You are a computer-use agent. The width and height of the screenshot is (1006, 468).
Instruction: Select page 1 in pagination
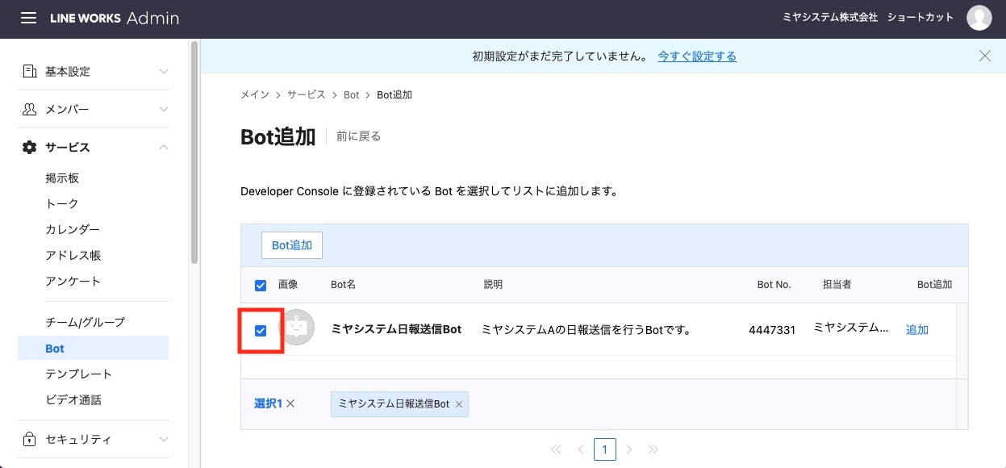[x=605, y=449]
